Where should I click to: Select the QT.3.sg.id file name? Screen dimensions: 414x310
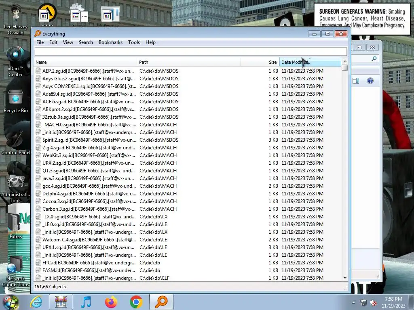(x=89, y=171)
